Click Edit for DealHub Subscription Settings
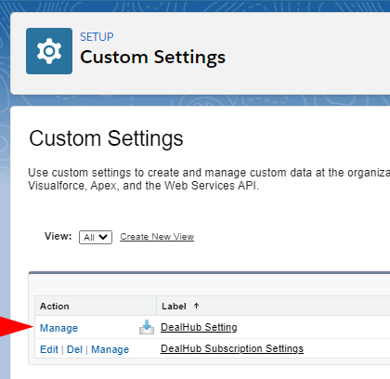 point(49,349)
